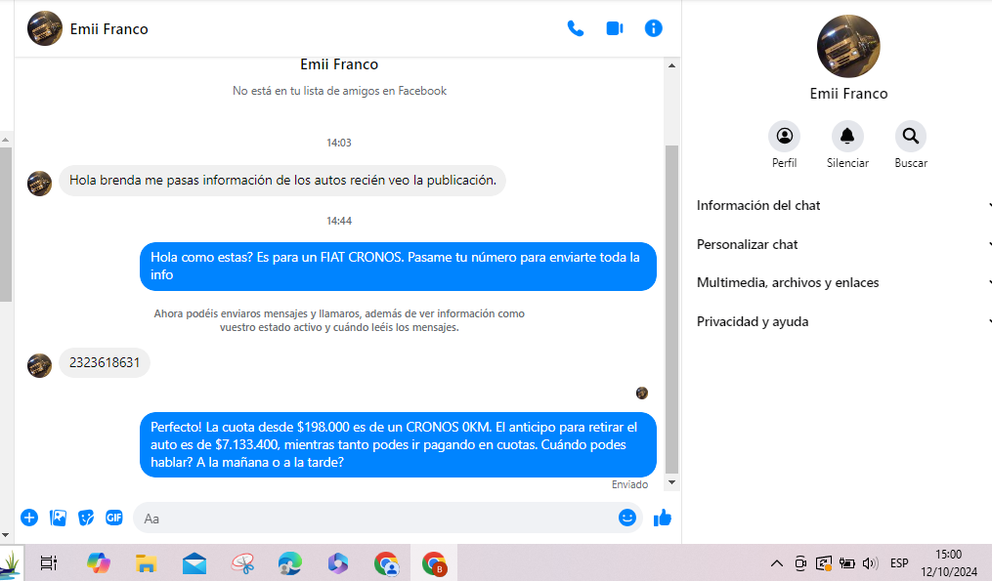992x581 pixels.
Task: Open Task View in the taskbar
Action: click(49, 562)
